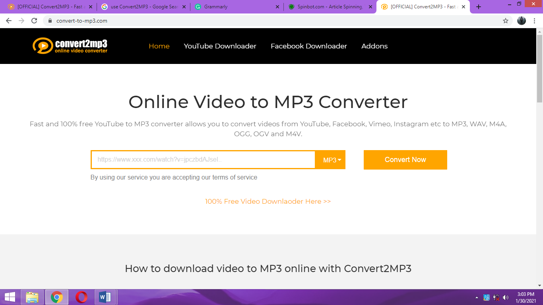543x305 pixels.
Task: Click the scrollbar up arrow
Action: 539,31
